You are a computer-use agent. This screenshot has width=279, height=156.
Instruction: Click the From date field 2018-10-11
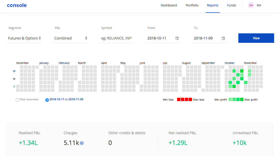coord(163,38)
